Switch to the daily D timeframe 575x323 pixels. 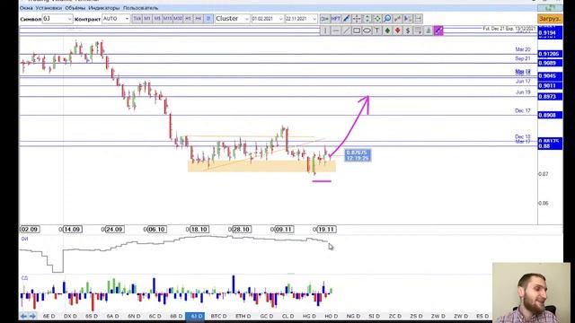click(x=208, y=18)
